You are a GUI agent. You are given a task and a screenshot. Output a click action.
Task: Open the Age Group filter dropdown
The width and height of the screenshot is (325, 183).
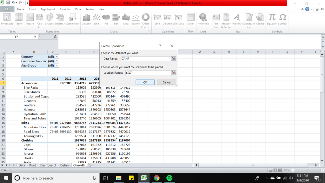57,65
